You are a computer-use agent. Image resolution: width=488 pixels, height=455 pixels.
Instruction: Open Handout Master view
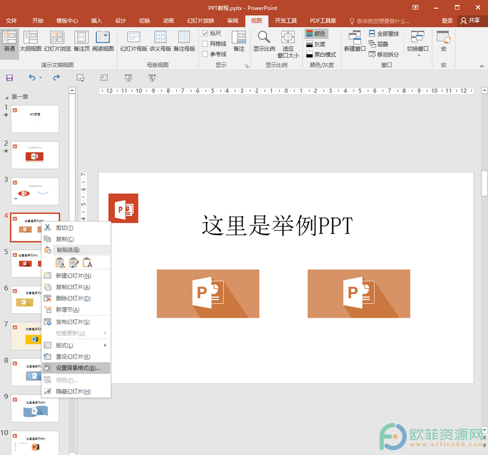pos(160,41)
